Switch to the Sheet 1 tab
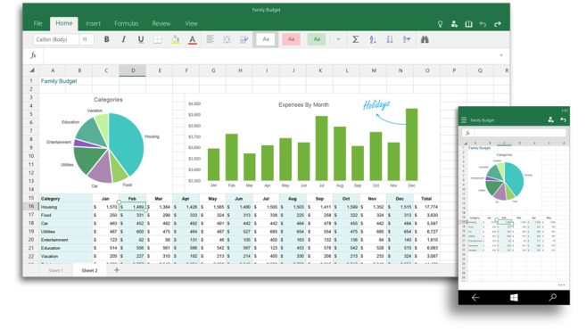The image size is (586, 329). (55, 270)
